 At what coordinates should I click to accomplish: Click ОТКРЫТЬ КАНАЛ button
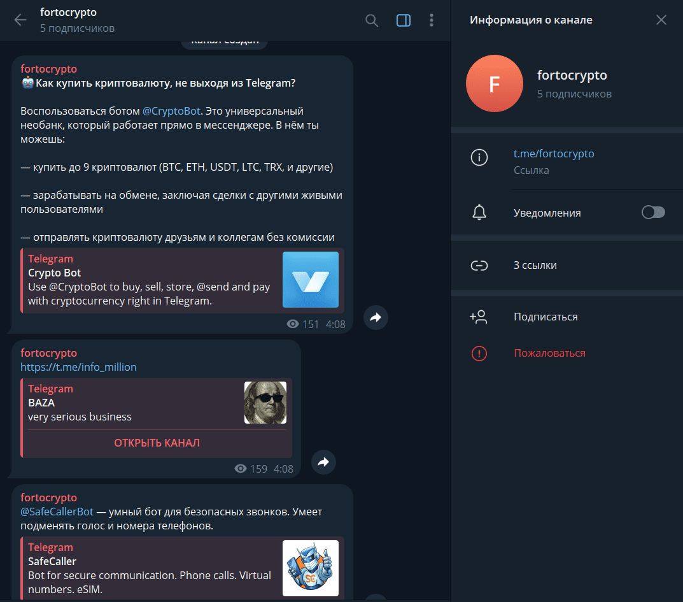pos(157,443)
